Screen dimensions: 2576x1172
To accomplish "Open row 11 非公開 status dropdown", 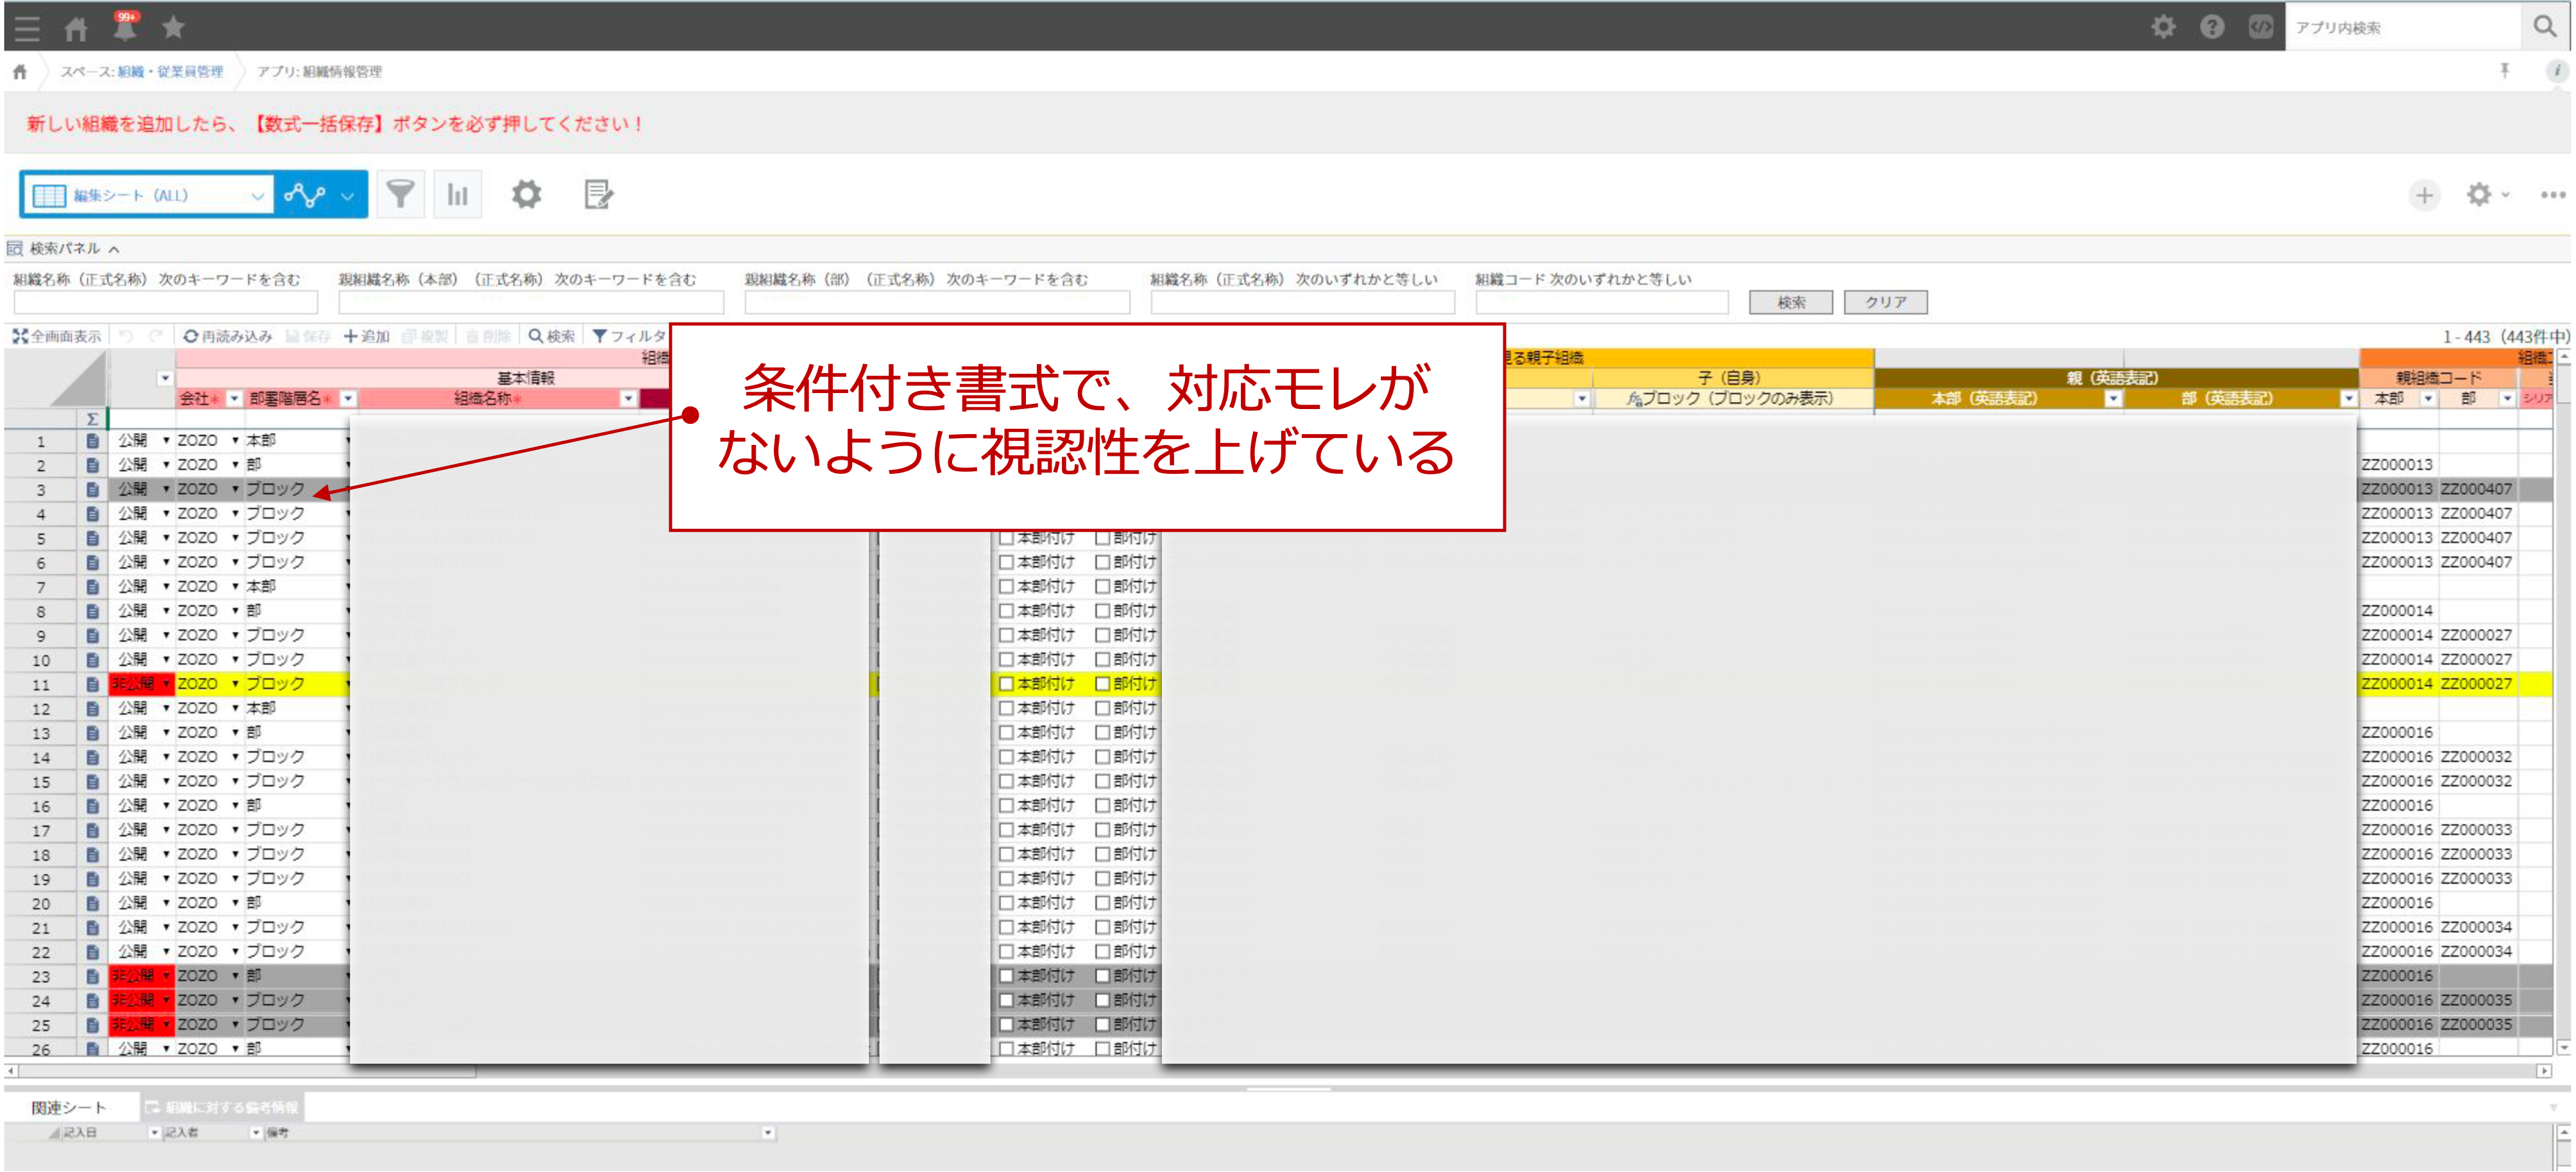I will click(166, 685).
